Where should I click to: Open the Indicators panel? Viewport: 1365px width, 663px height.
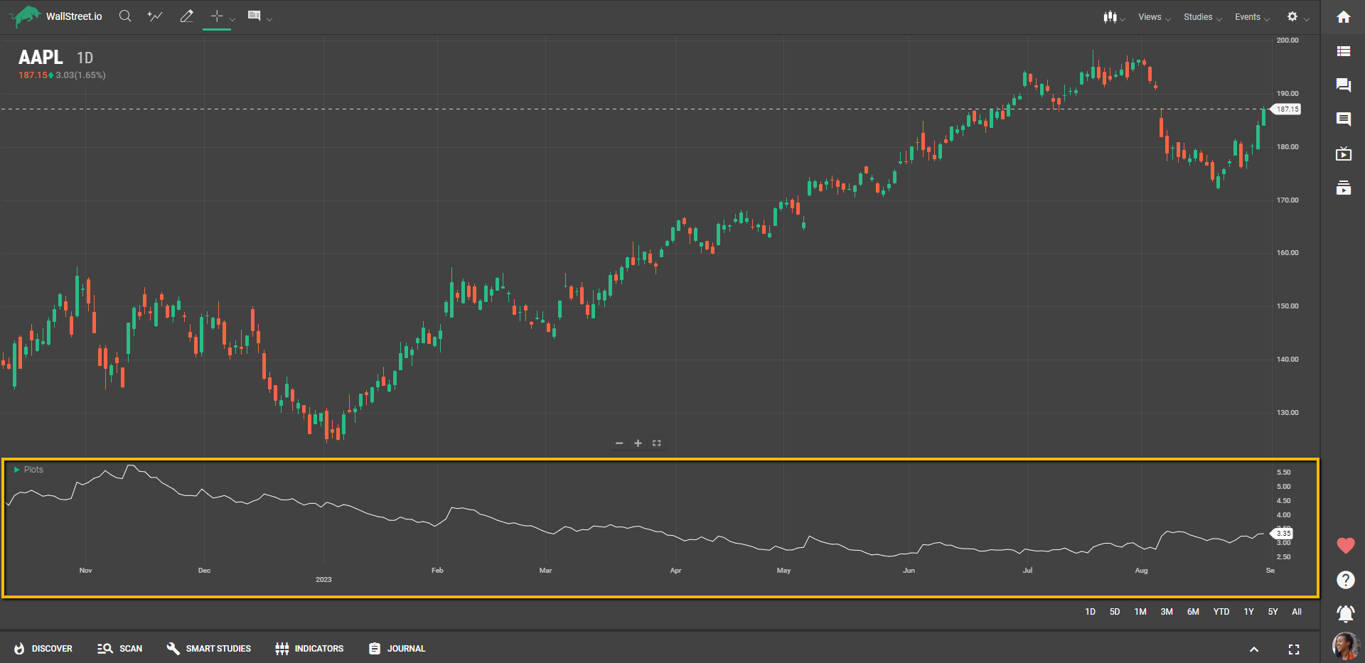tap(309, 649)
